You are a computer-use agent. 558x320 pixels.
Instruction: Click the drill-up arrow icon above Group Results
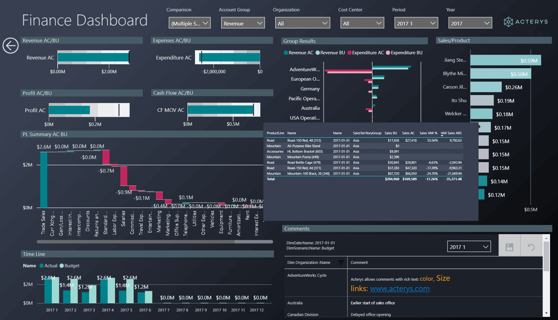coord(441,34)
